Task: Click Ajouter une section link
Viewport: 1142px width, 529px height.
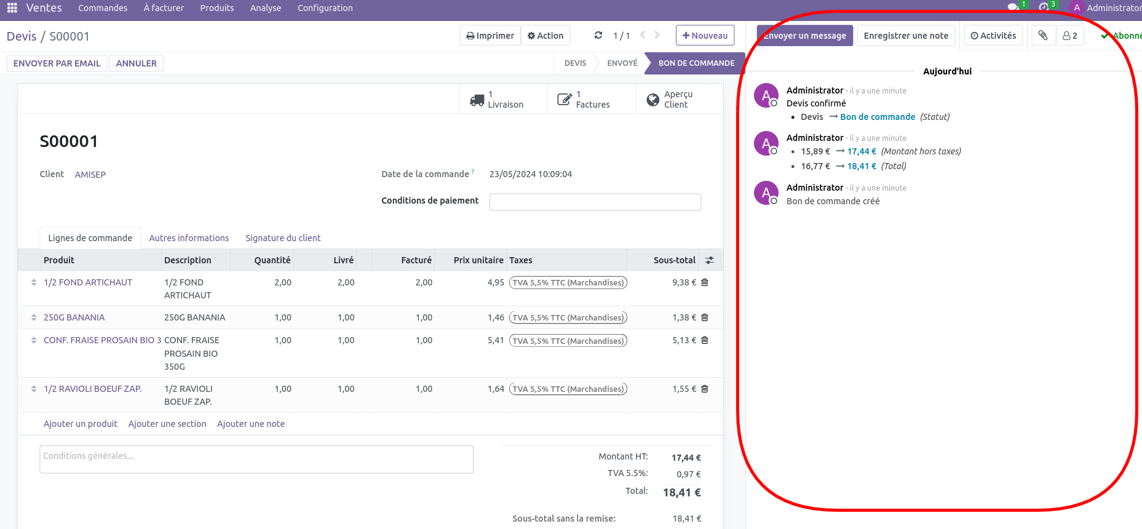Action: point(167,424)
